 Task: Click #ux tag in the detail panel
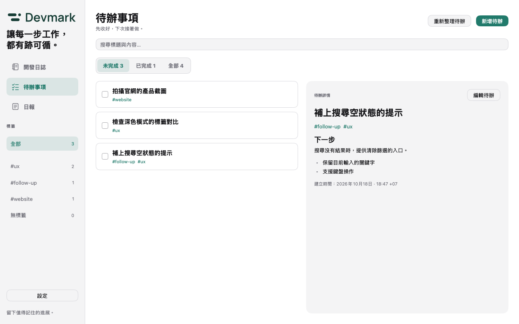click(348, 126)
